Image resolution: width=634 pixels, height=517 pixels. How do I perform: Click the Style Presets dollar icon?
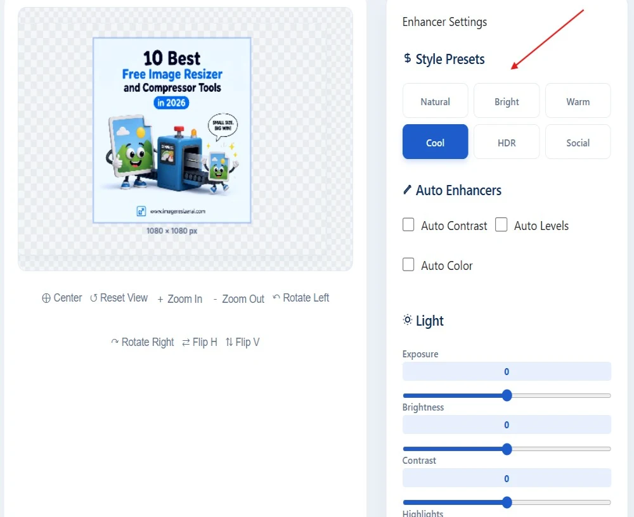coord(407,58)
